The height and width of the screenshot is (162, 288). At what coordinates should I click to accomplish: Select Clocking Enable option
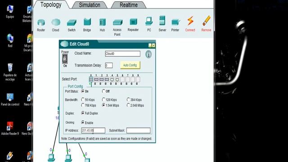83,122
